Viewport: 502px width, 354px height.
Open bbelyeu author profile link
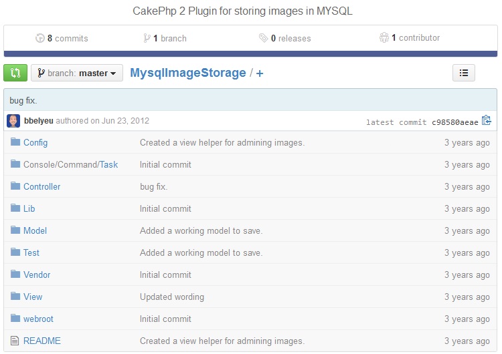tap(38, 121)
